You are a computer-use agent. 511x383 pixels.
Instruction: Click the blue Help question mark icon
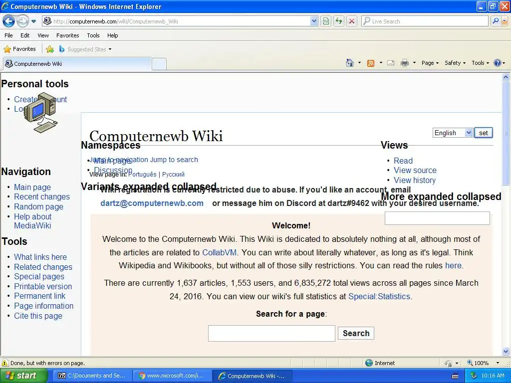[498, 63]
